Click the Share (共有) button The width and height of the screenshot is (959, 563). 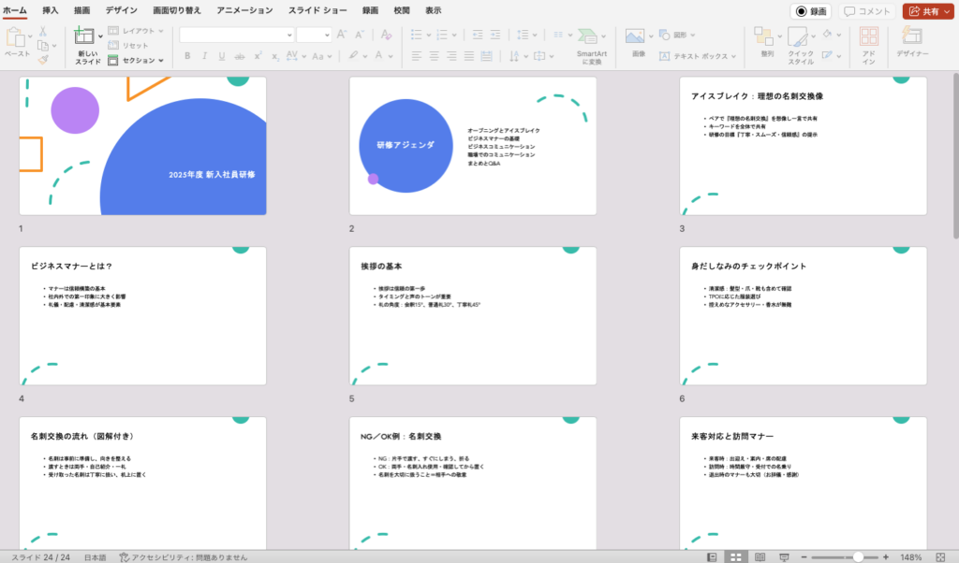click(x=928, y=11)
